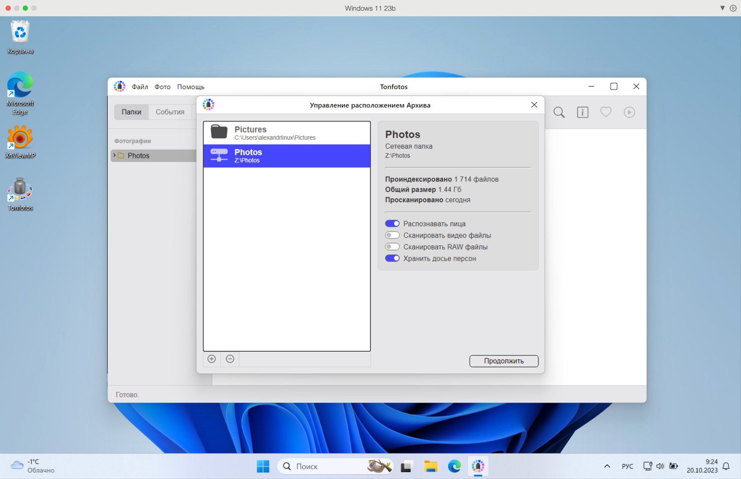Click the network icon in system tray
The image size is (741, 479).
[x=648, y=466]
